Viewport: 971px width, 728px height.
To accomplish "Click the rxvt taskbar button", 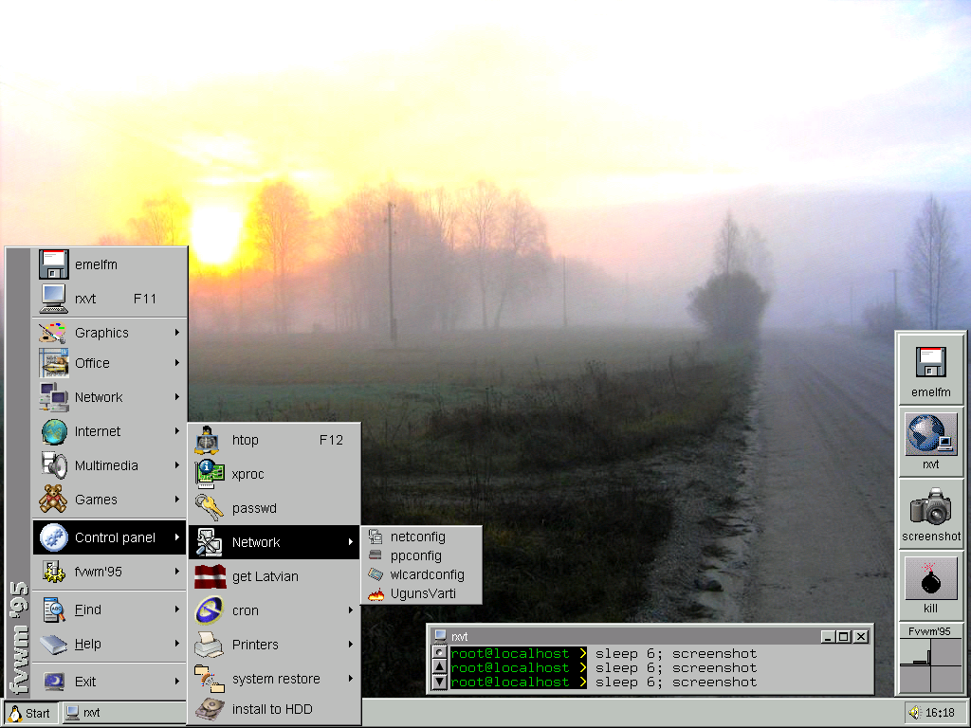I will 122,713.
